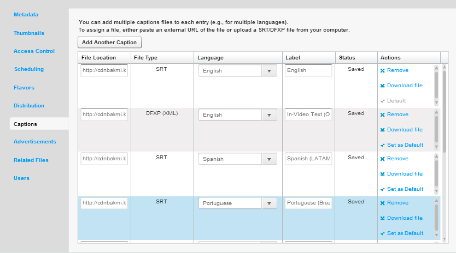Click the download icon in the first English row
Viewport: 456px width, 253px height.
pyautogui.click(x=382, y=86)
